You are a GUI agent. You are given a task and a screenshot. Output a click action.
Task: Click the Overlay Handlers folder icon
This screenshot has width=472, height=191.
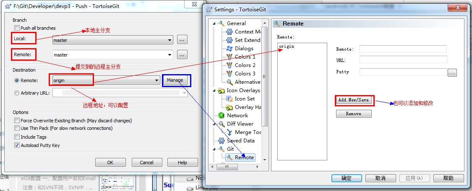click(229, 107)
